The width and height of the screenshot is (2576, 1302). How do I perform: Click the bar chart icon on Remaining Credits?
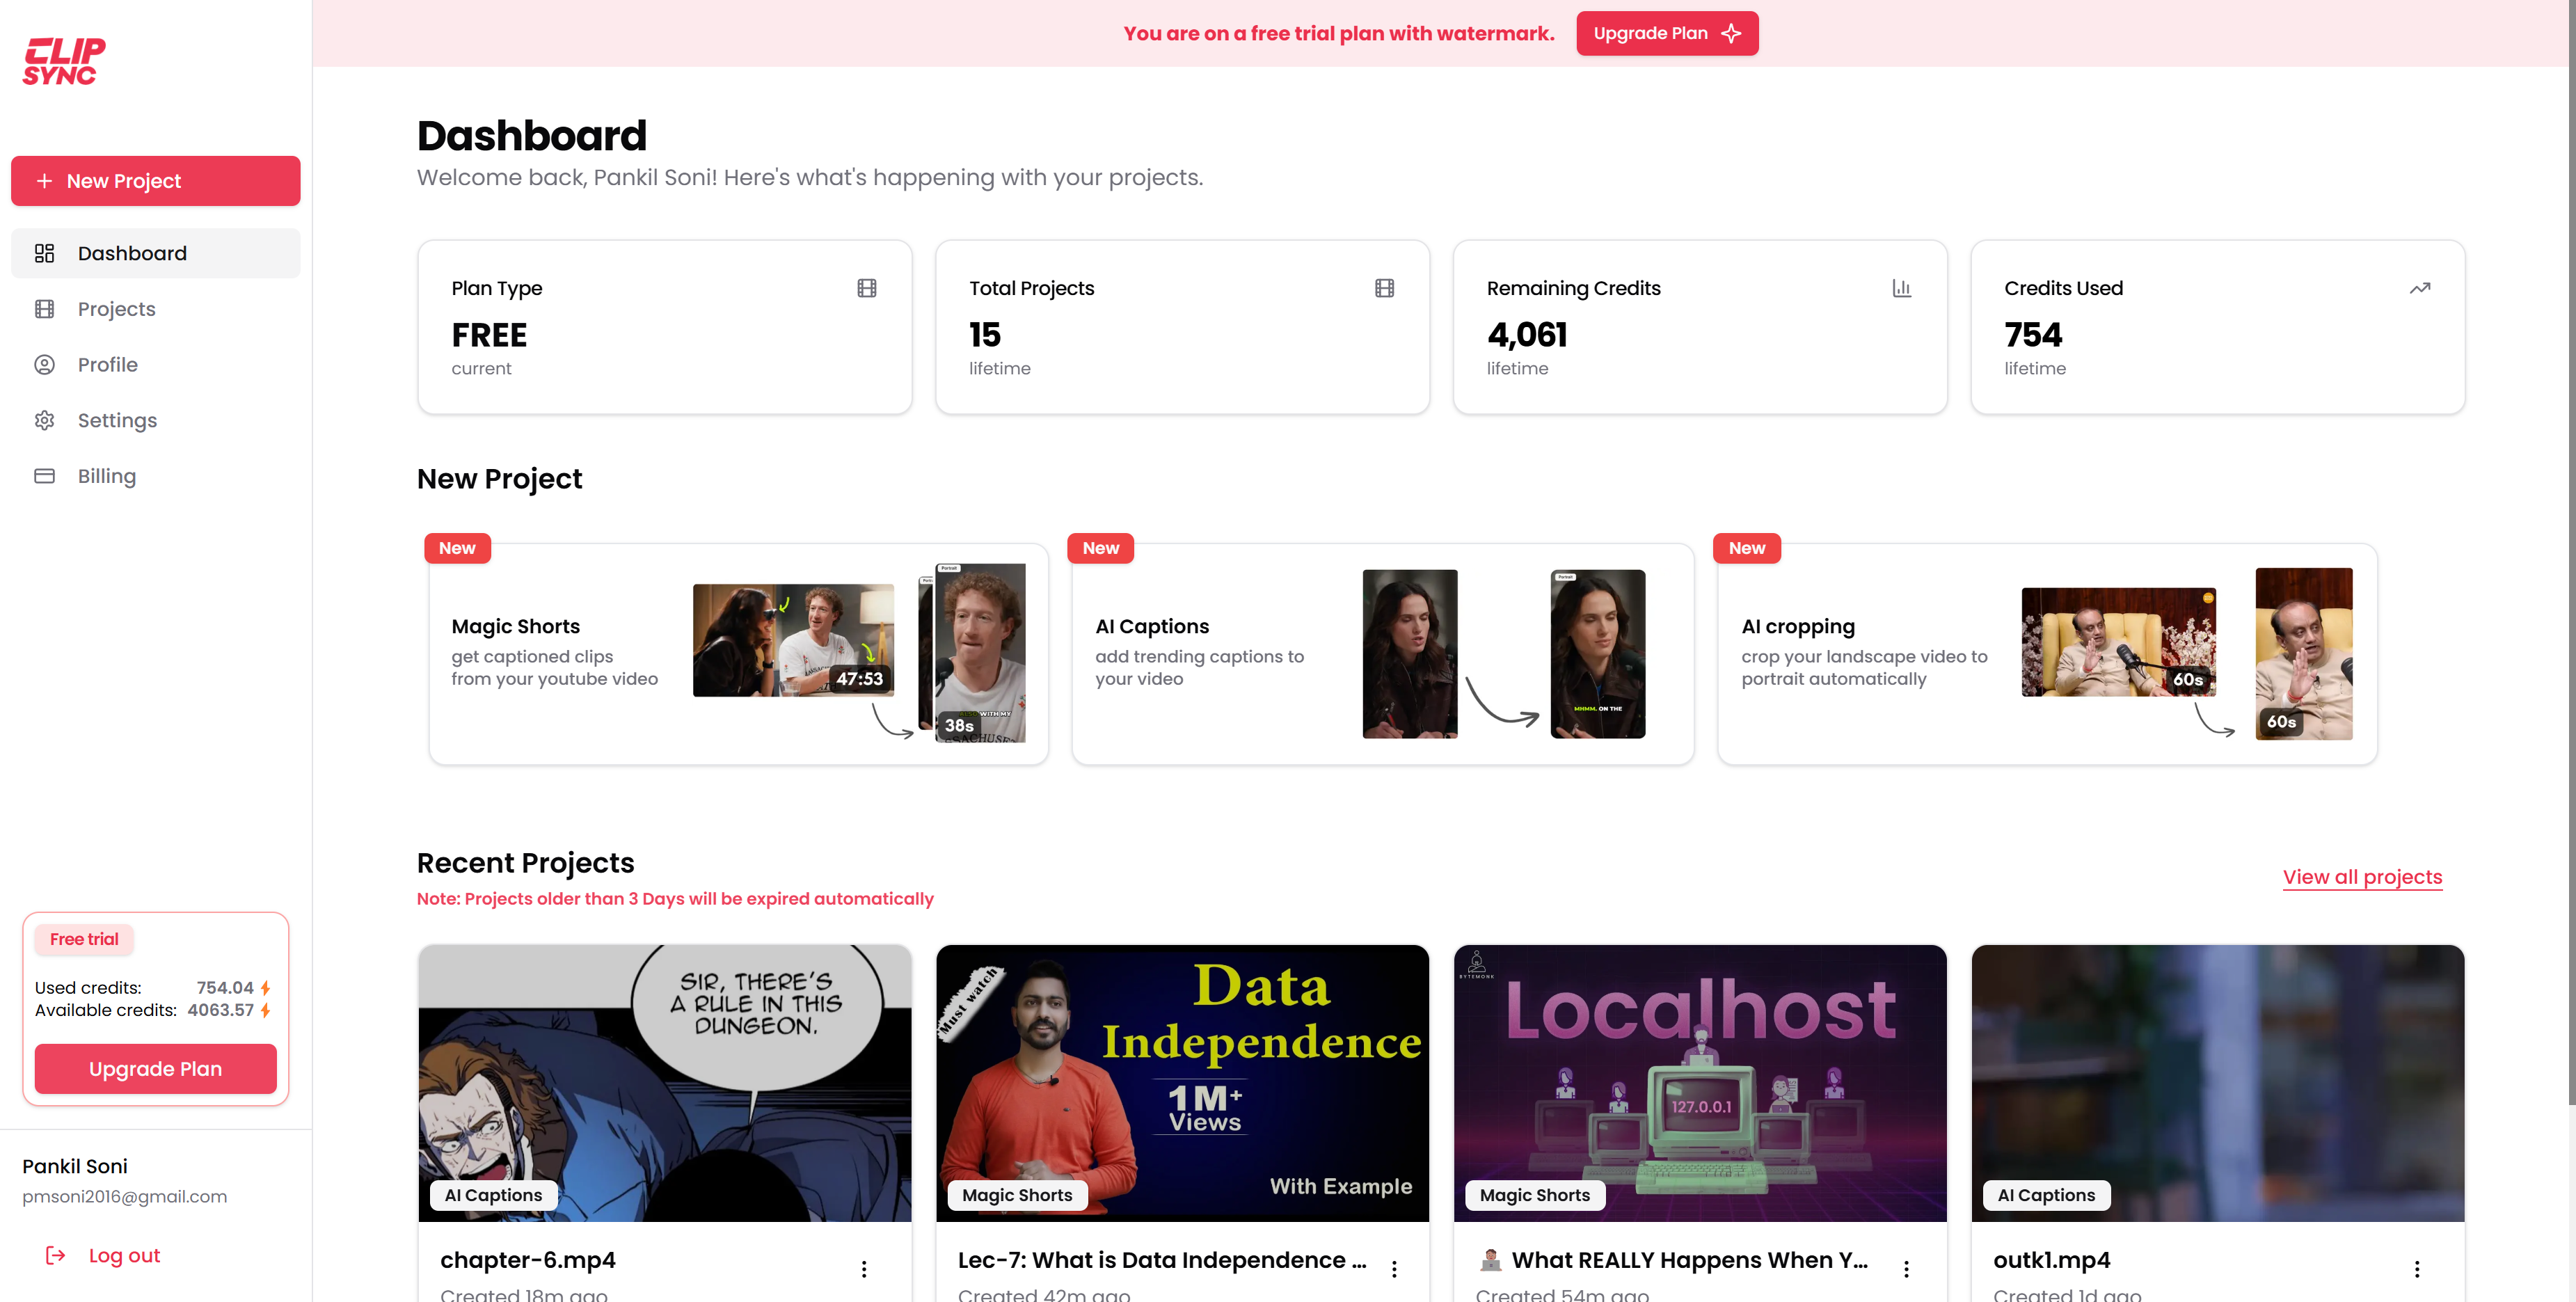[x=1901, y=288]
